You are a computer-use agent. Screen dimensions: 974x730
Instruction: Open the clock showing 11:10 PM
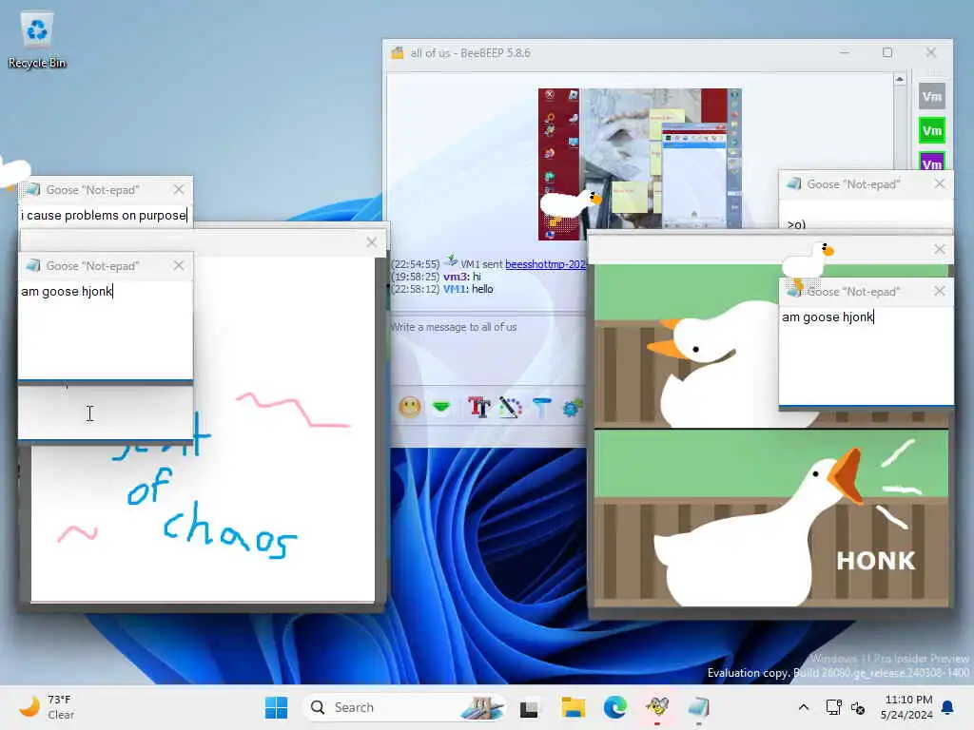[x=906, y=707]
